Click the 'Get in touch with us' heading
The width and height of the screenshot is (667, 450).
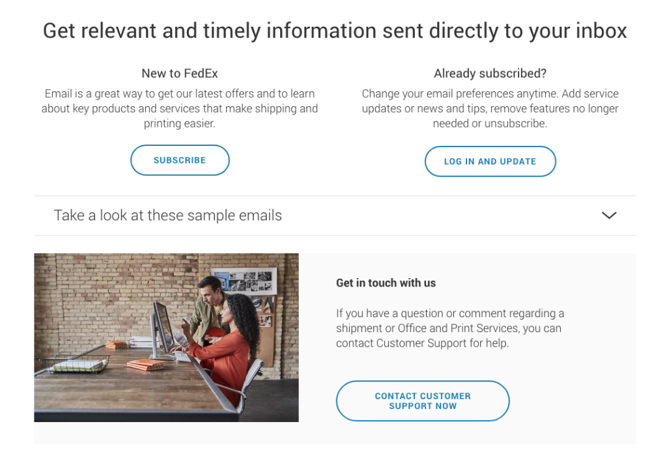tap(386, 283)
